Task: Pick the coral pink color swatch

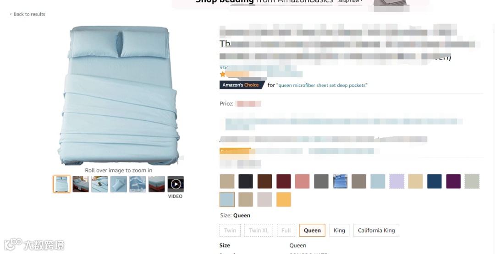Action: click(302, 181)
